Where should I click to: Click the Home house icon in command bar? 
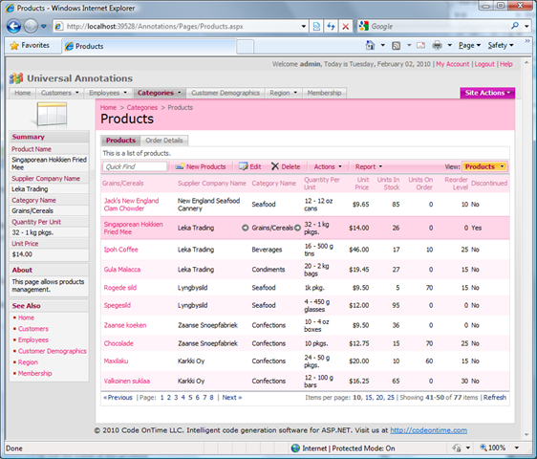pyautogui.click(x=370, y=45)
